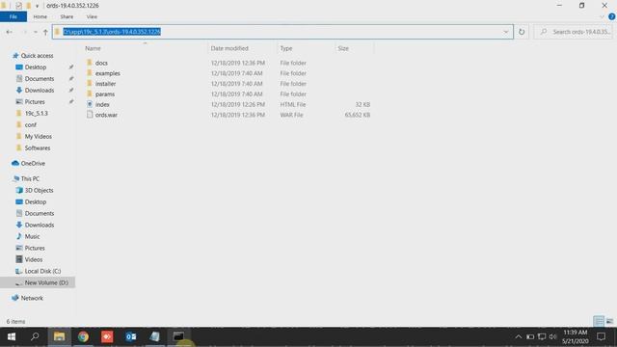Click File Explorer taskbar icon
Screen dimensions: 617x347
[x=59, y=336]
